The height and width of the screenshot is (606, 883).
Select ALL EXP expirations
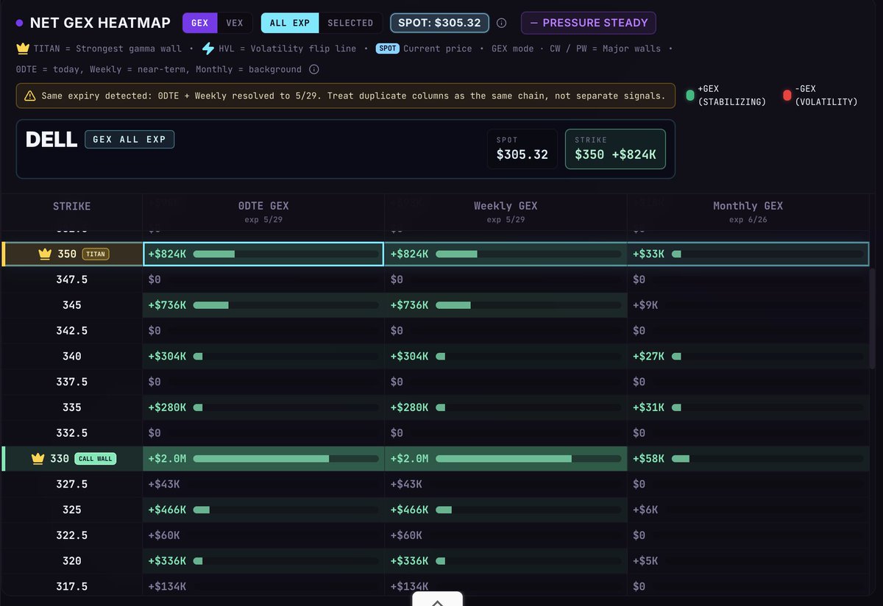[x=290, y=23]
